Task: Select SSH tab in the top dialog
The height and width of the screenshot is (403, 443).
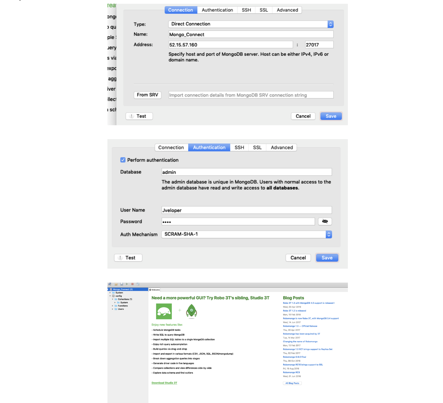Action: point(246,10)
